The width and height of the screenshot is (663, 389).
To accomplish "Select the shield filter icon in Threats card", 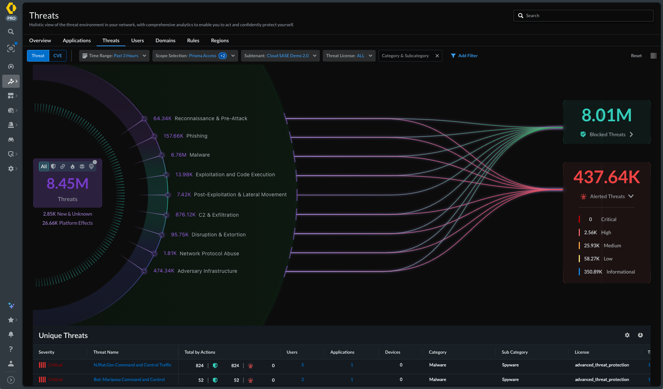I will pos(53,166).
